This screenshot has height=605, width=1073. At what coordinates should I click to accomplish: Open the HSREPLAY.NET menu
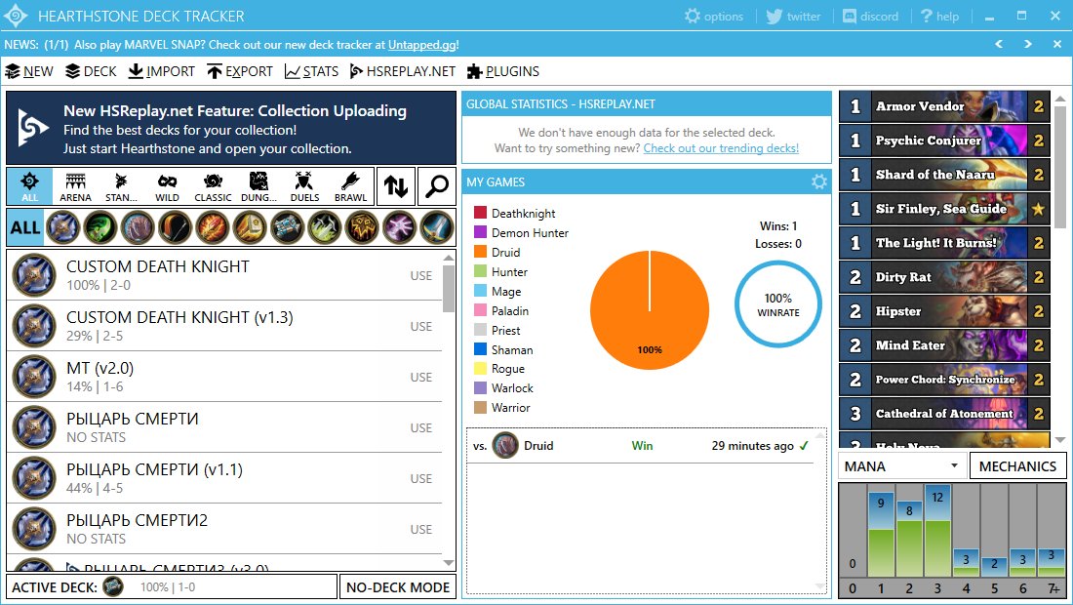coord(402,71)
